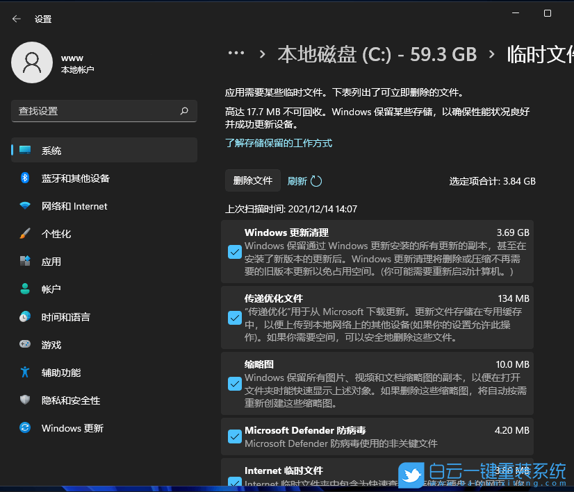Select the 游戏 sidebar icon

pos(24,345)
